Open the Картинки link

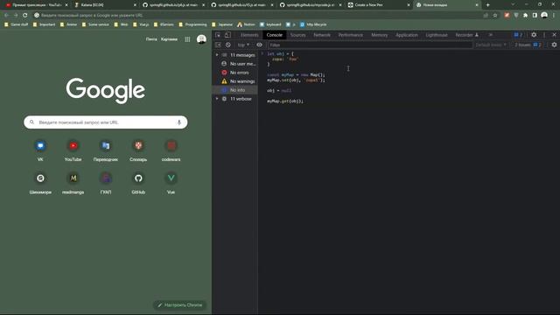[169, 39]
